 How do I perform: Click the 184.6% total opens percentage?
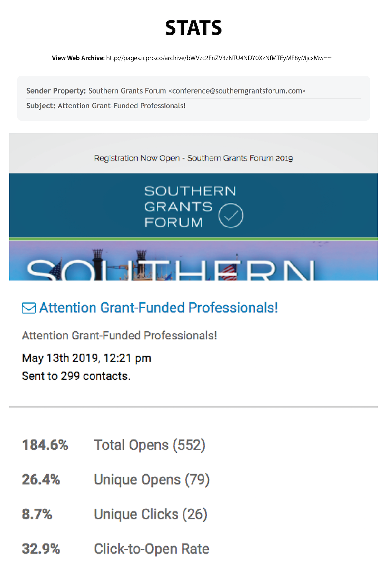pyautogui.click(x=45, y=445)
